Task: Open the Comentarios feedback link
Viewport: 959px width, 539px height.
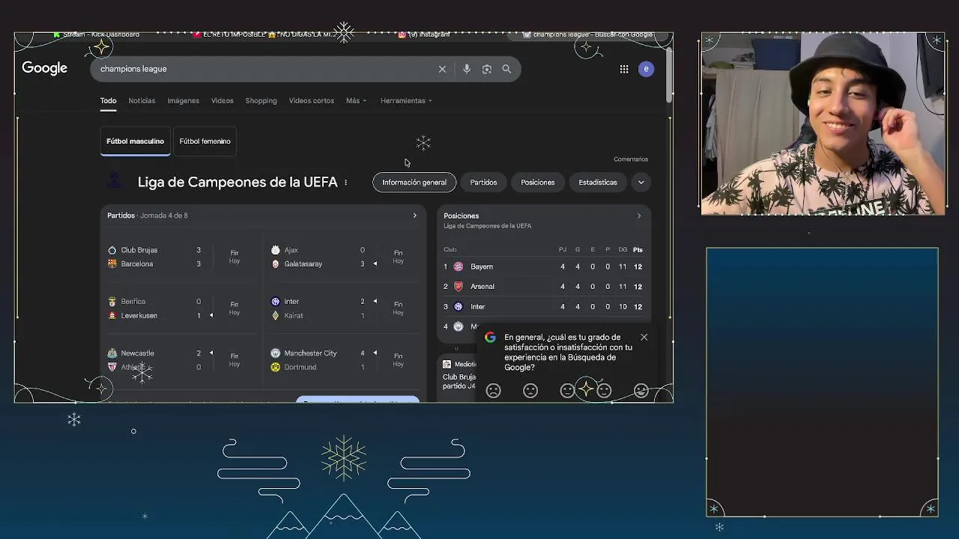Action: (631, 159)
